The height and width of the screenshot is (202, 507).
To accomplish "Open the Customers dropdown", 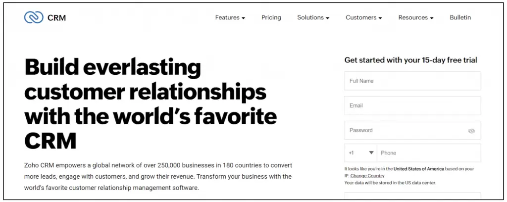I will click(x=363, y=17).
